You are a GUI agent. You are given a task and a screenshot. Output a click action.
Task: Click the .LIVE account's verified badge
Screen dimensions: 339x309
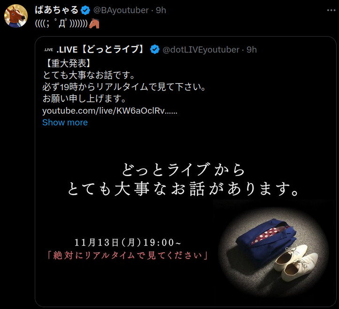click(154, 49)
